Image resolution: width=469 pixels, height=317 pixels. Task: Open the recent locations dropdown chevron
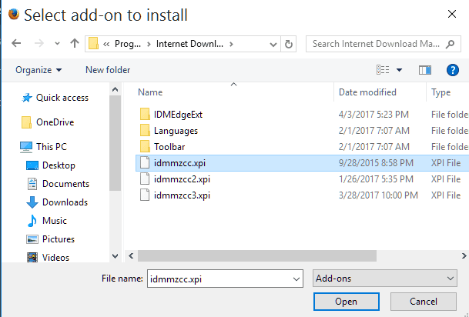[x=57, y=44]
